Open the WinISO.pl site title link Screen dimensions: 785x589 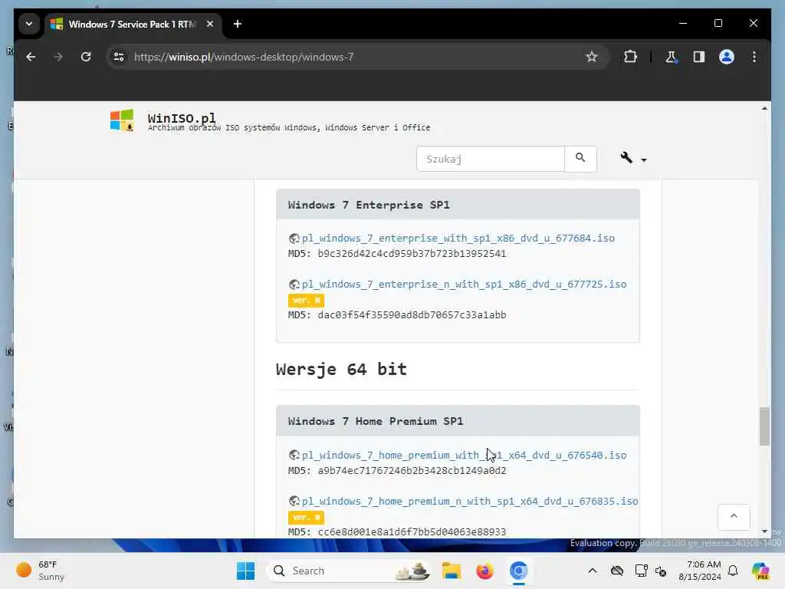[x=182, y=118]
